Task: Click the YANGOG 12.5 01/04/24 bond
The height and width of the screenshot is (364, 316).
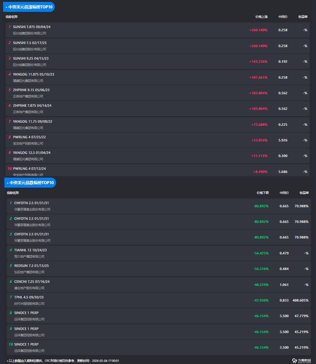Action: pos(31,153)
